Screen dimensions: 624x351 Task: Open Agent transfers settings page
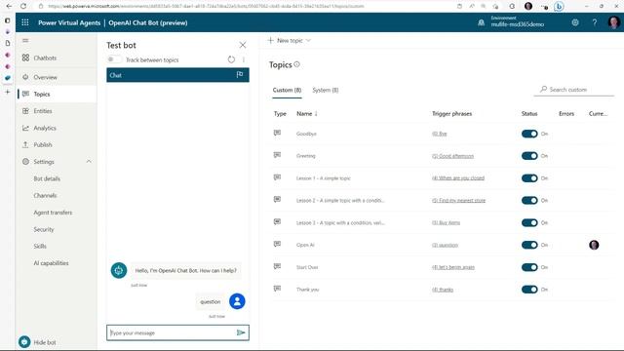coord(53,213)
